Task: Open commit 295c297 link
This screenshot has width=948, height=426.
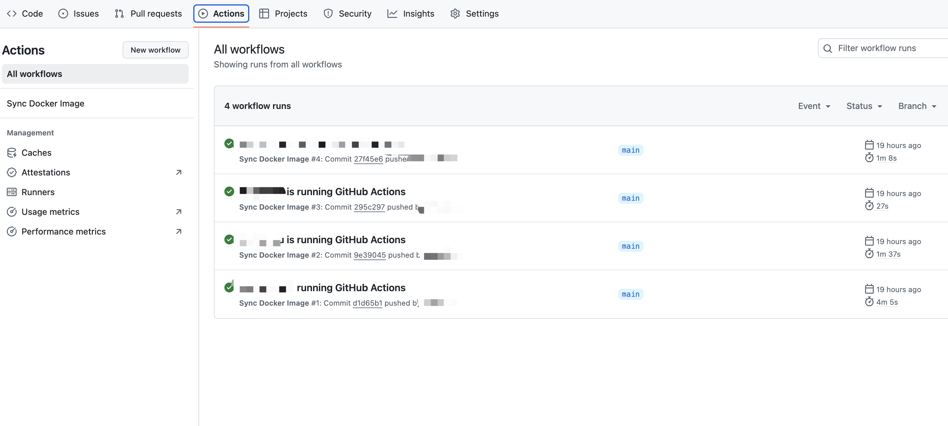Action: click(369, 207)
